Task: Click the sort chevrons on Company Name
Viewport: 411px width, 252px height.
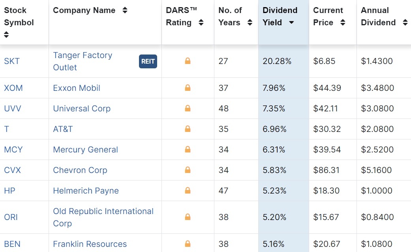Action: (x=125, y=10)
